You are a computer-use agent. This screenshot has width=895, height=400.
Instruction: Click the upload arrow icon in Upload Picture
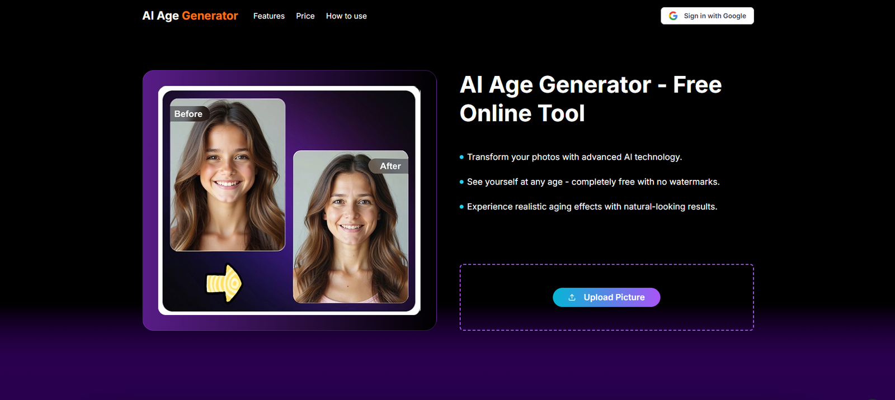572,298
